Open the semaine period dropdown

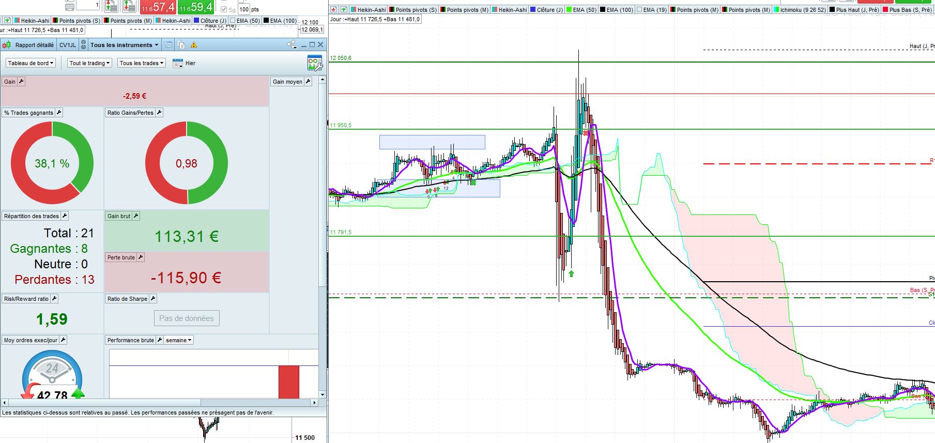(x=178, y=340)
